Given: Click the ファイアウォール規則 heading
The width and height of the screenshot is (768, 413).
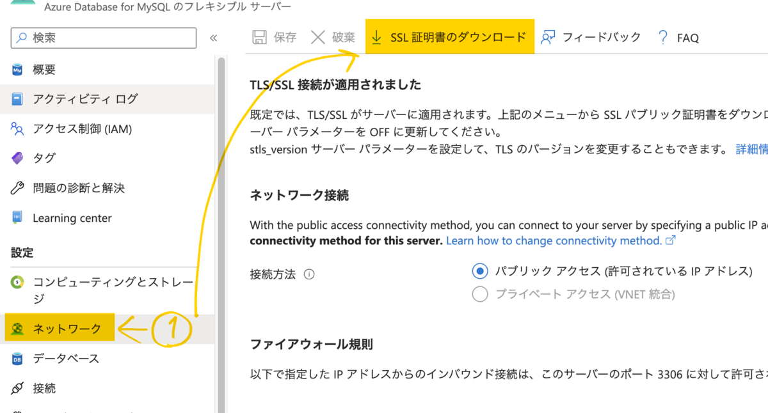Looking at the screenshot, I should 311,344.
